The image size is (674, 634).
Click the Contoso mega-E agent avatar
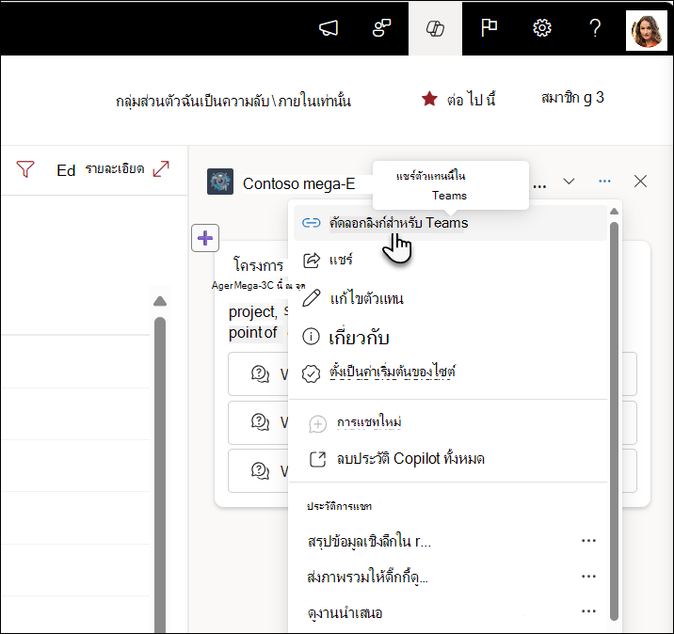(x=220, y=182)
